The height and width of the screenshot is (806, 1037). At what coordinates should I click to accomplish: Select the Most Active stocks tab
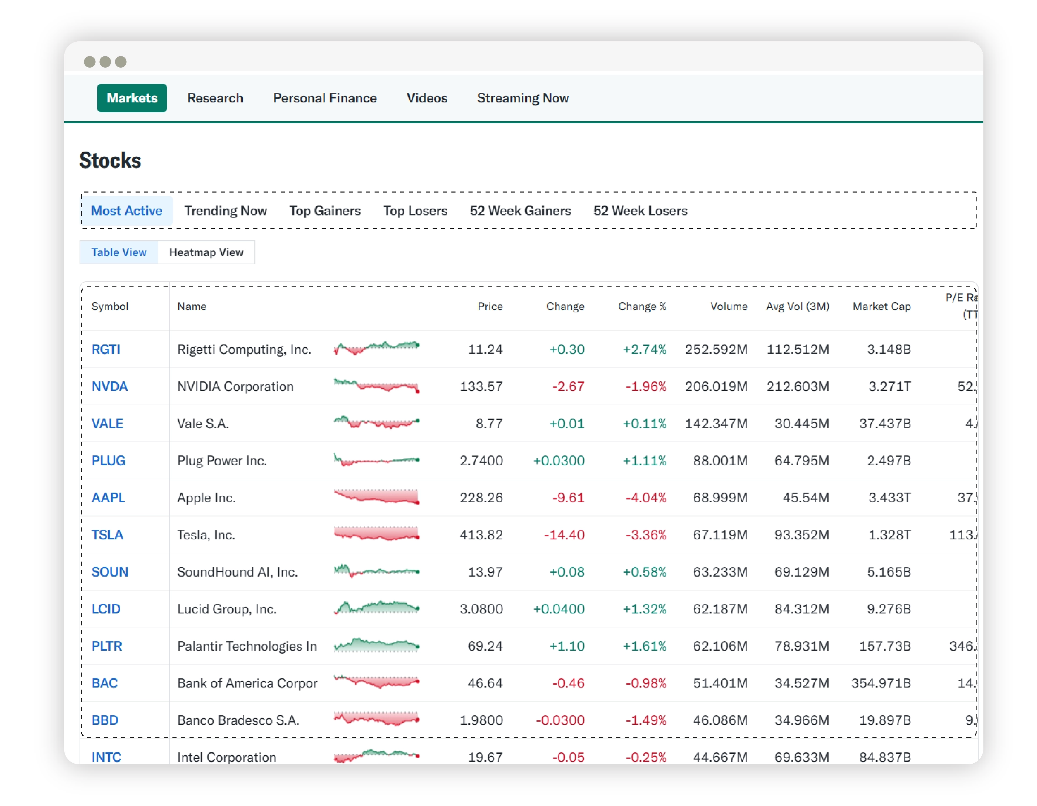(126, 210)
